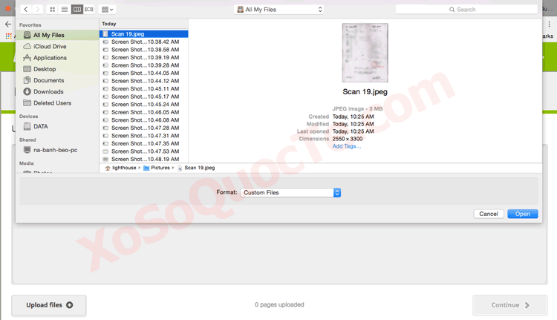Select na-banh-beo-pc shared computer

tap(55, 150)
